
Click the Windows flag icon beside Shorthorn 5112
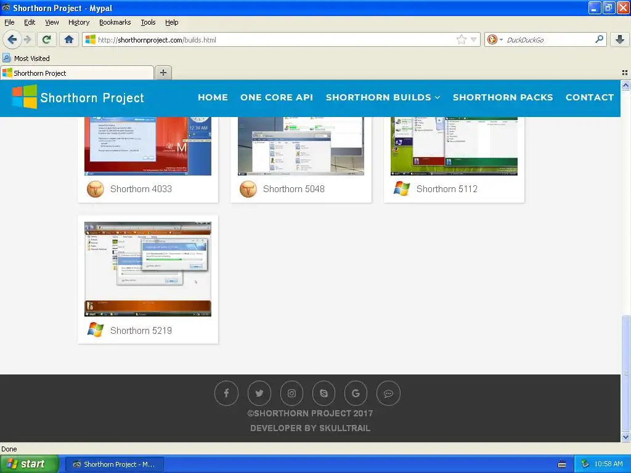[402, 188]
